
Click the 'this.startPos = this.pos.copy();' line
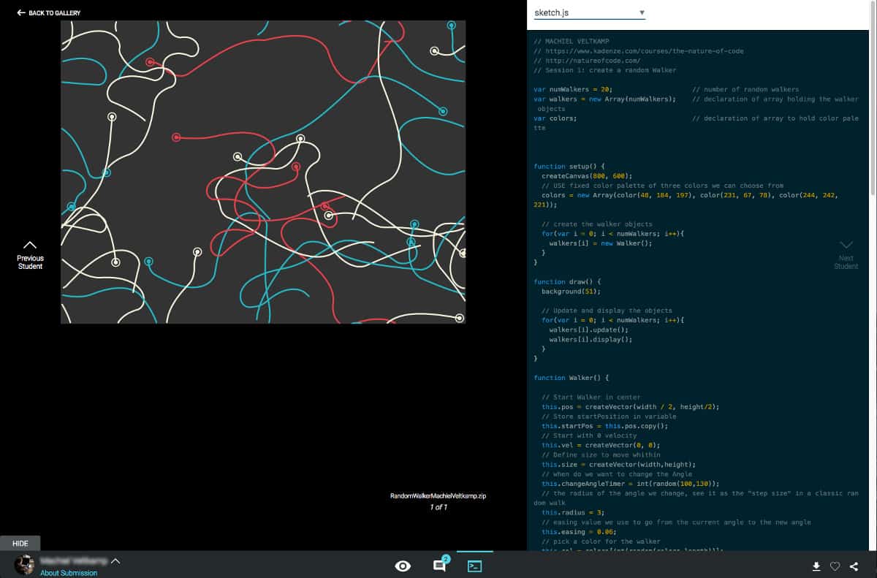click(604, 426)
